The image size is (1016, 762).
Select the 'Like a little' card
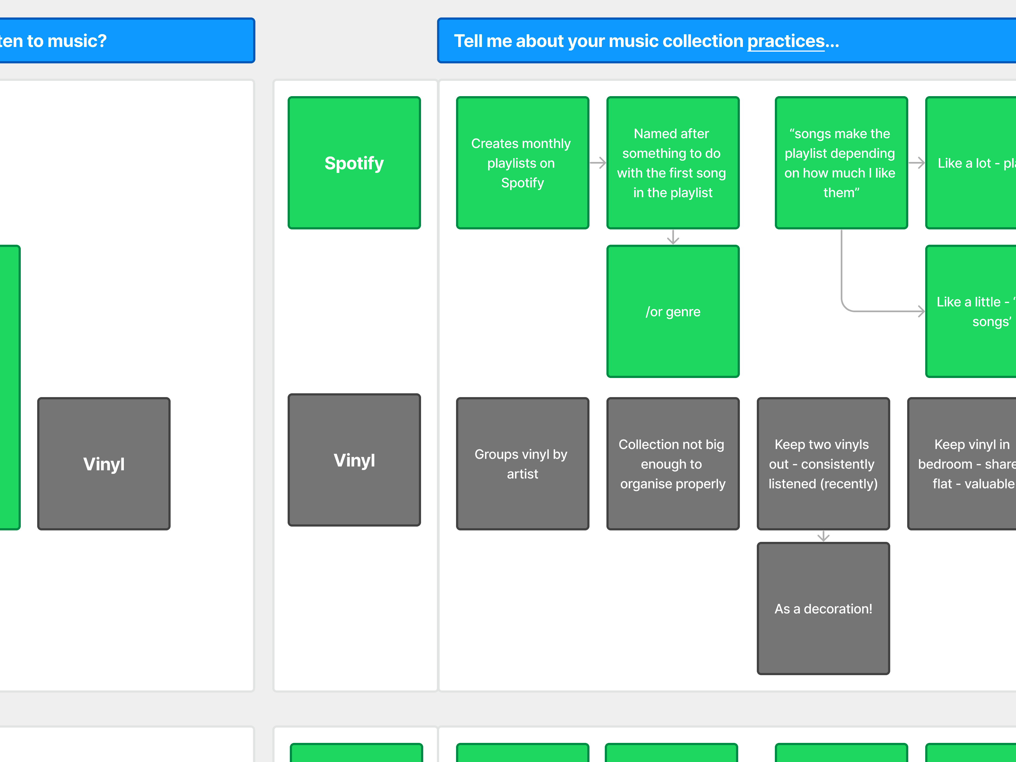tap(971, 311)
